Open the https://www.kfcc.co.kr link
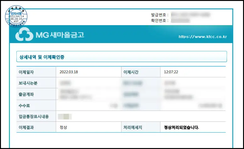 tap(202, 37)
